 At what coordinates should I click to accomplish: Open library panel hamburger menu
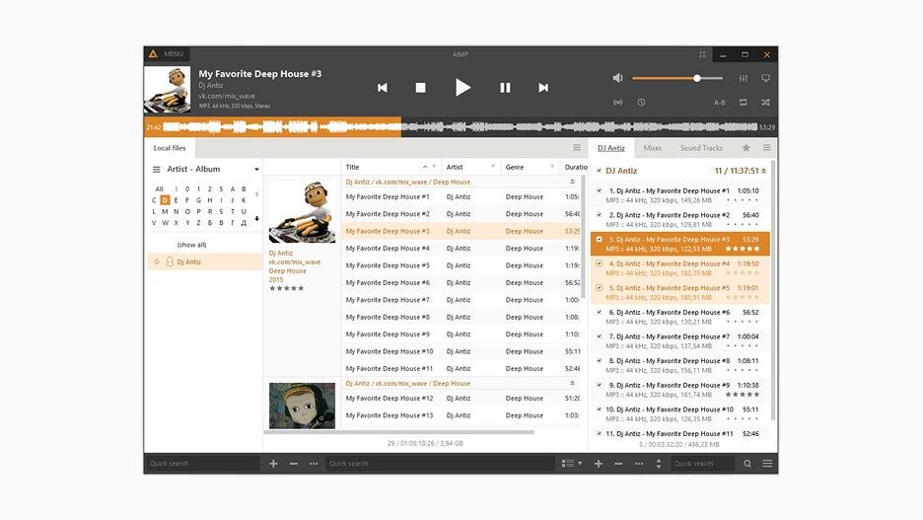pyautogui.click(x=577, y=148)
